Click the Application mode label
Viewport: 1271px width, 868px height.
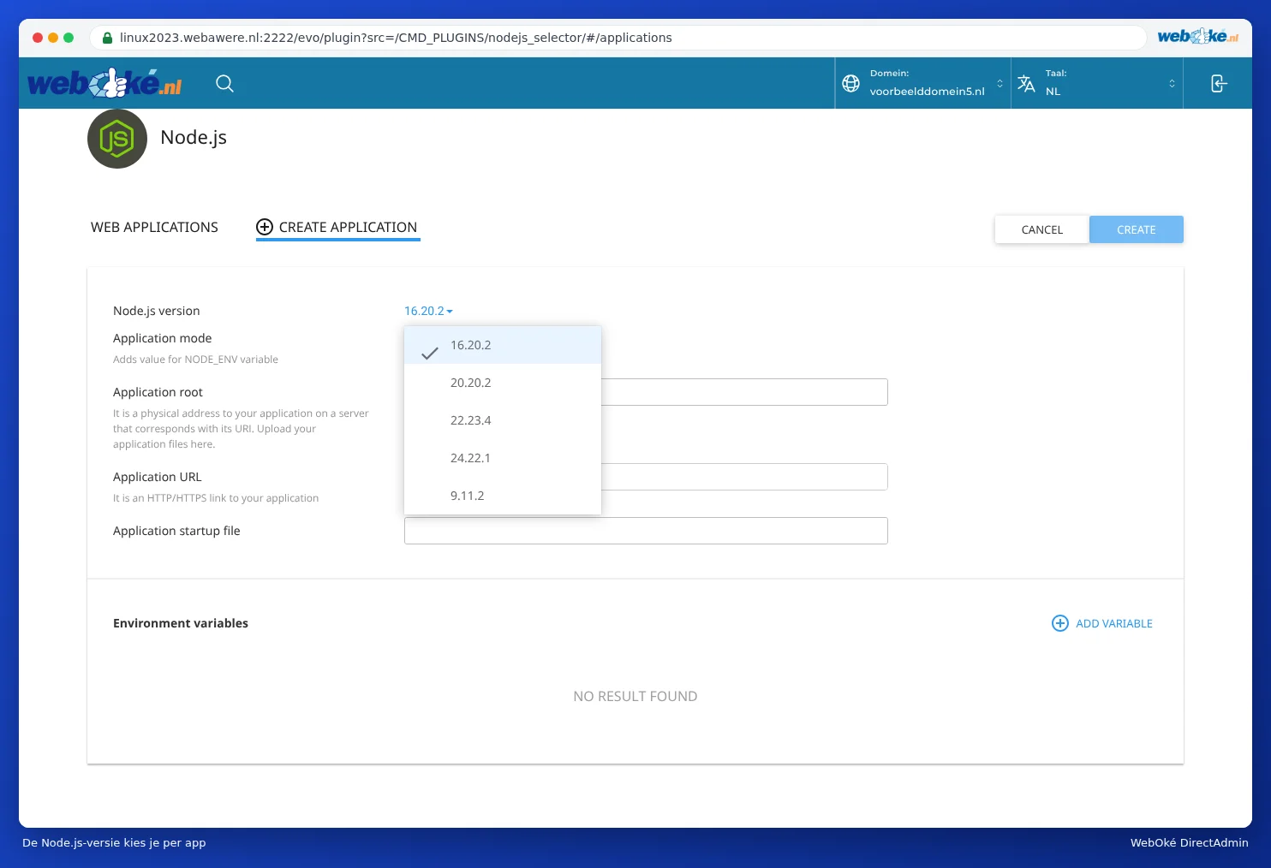click(163, 338)
